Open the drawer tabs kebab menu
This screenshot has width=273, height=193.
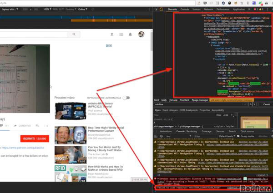coord(156,131)
